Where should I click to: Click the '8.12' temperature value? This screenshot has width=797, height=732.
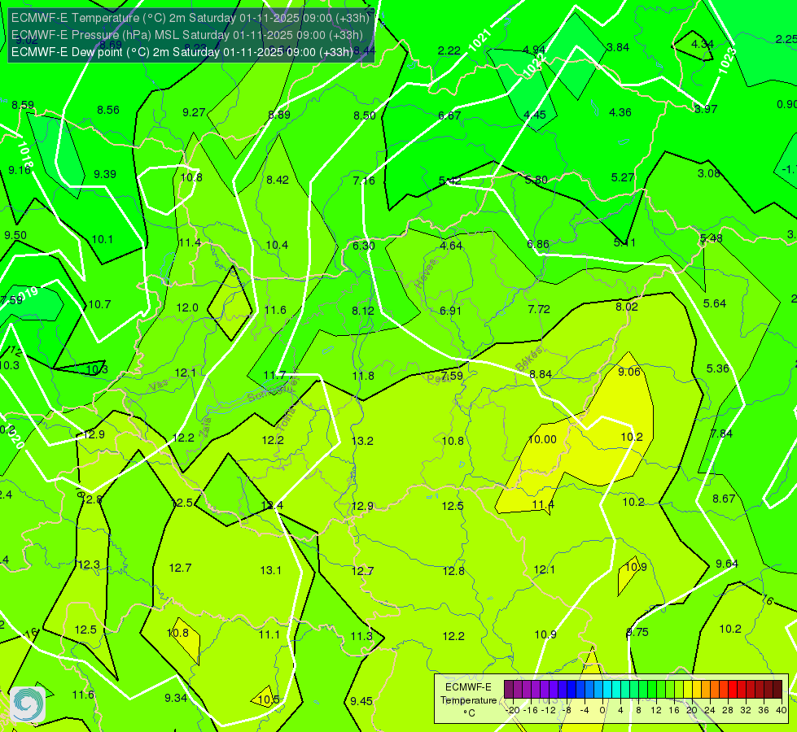(363, 311)
